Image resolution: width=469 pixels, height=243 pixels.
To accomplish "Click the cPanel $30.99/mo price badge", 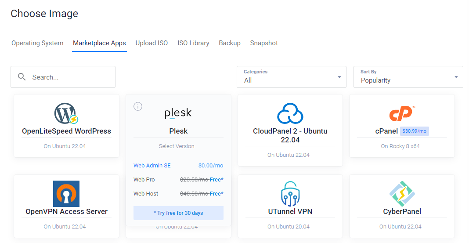I will 415,131.
